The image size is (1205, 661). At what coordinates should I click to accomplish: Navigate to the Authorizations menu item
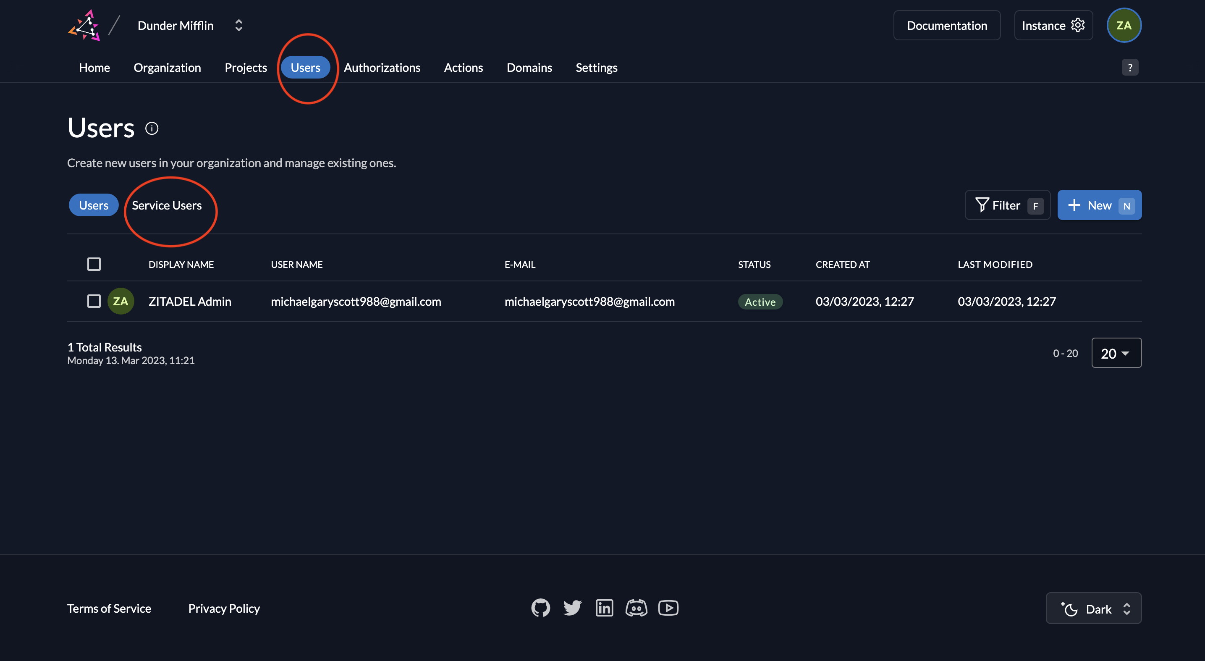(x=382, y=67)
